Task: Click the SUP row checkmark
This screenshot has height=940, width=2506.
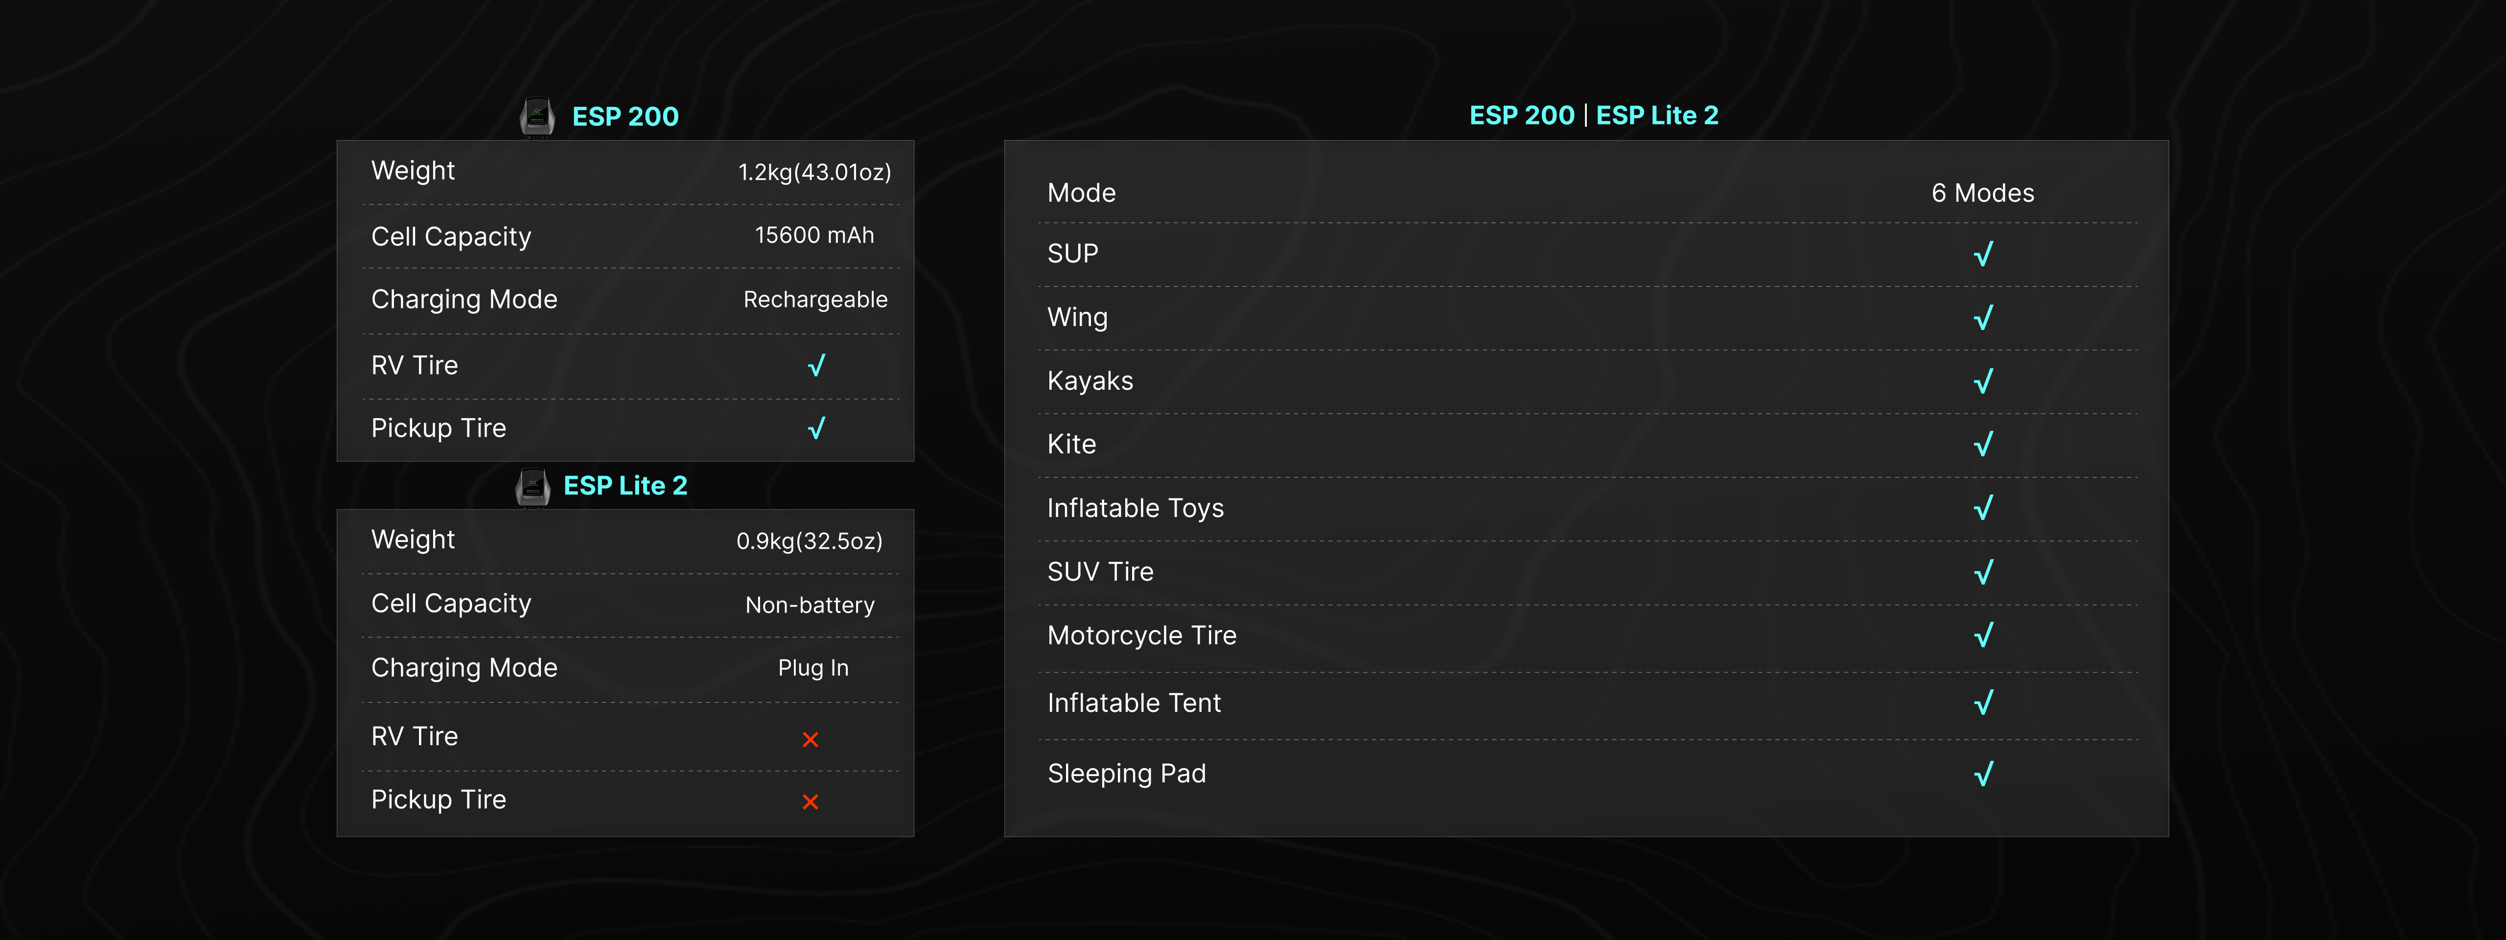Action: click(x=1984, y=254)
